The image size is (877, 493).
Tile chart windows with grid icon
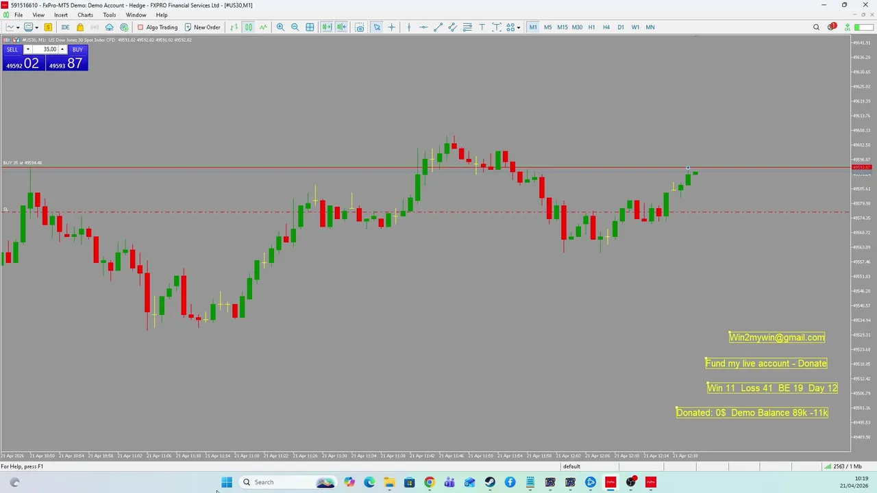[310, 27]
